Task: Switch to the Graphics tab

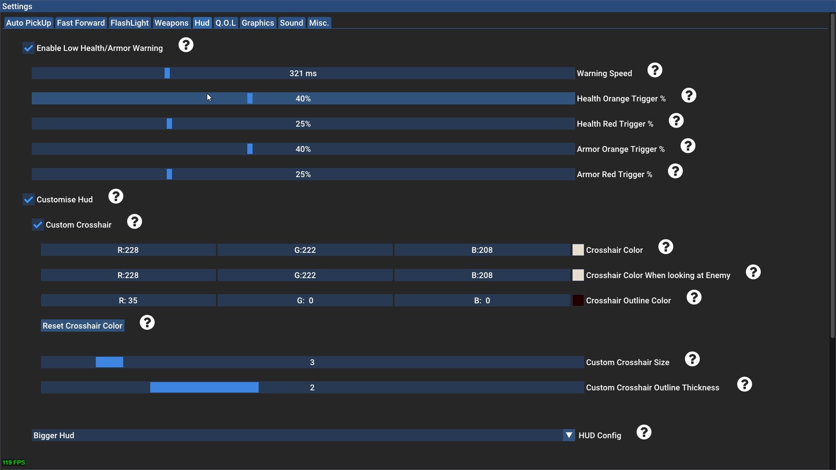Action: [x=258, y=23]
